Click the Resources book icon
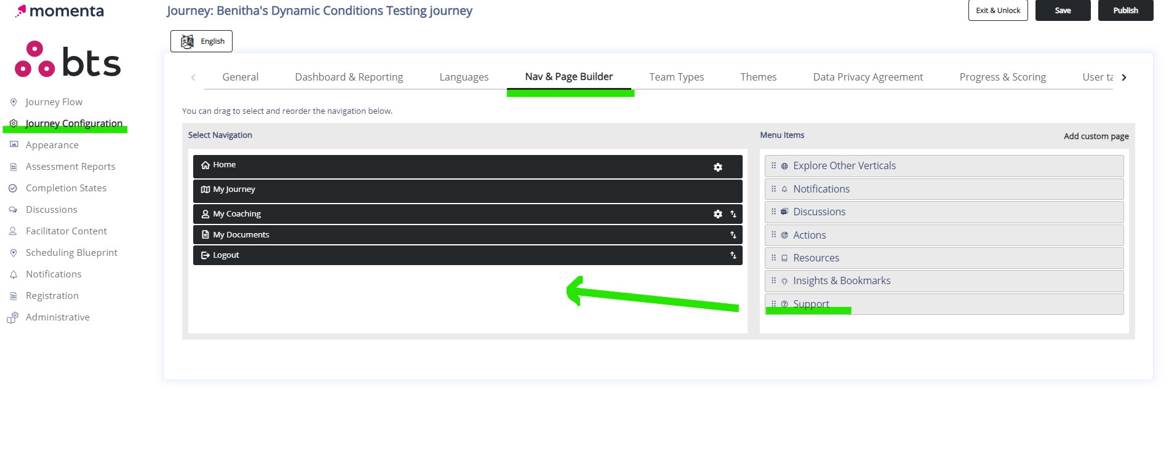1169x465 pixels. coord(784,258)
